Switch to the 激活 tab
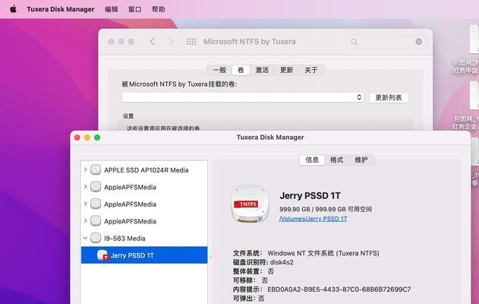The image size is (479, 304). pyautogui.click(x=262, y=70)
